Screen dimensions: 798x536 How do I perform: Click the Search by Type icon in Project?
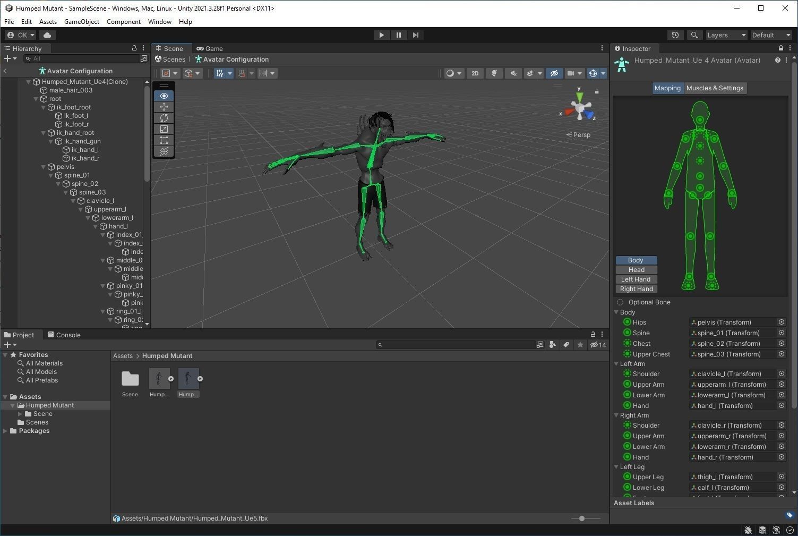pos(553,345)
